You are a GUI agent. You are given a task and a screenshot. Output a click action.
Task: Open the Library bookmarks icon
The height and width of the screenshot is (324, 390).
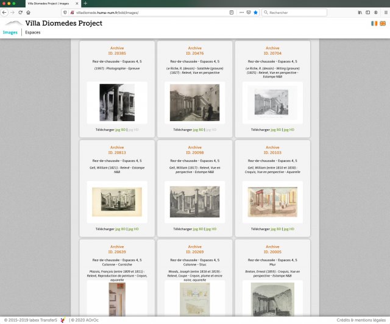tap(360, 12)
